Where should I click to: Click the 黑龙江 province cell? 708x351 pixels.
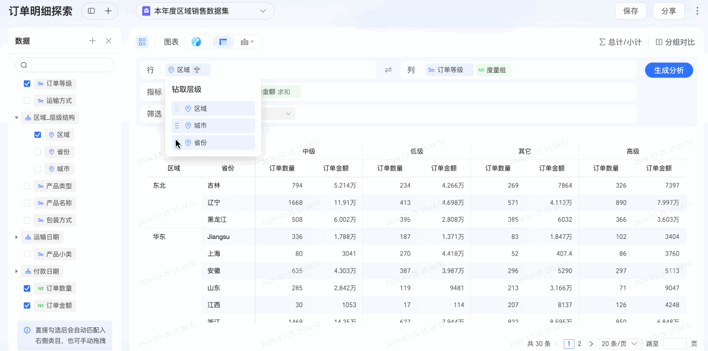[x=217, y=219]
